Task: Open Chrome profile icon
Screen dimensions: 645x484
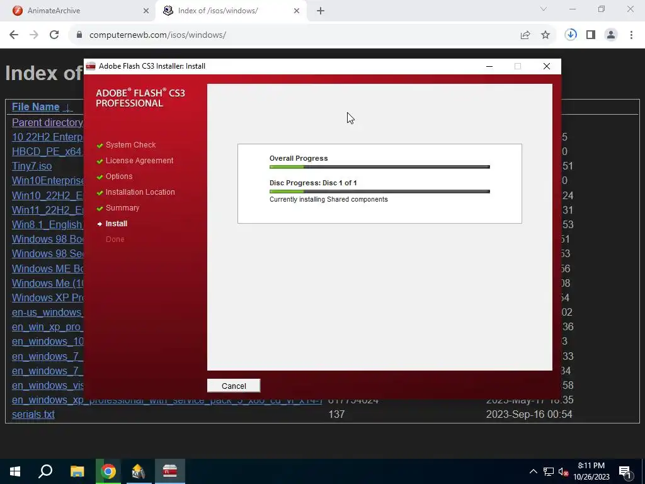Action: tap(611, 35)
